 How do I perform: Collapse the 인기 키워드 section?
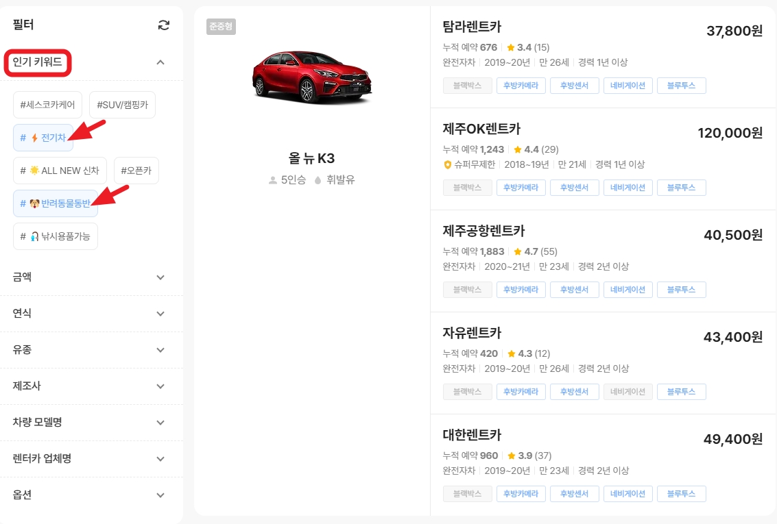click(160, 62)
